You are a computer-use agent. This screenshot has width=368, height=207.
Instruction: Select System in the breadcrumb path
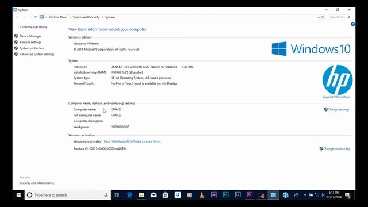click(x=110, y=17)
